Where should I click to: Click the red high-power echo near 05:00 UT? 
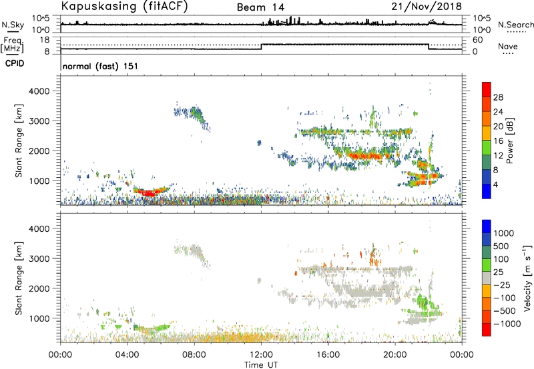tap(150, 193)
